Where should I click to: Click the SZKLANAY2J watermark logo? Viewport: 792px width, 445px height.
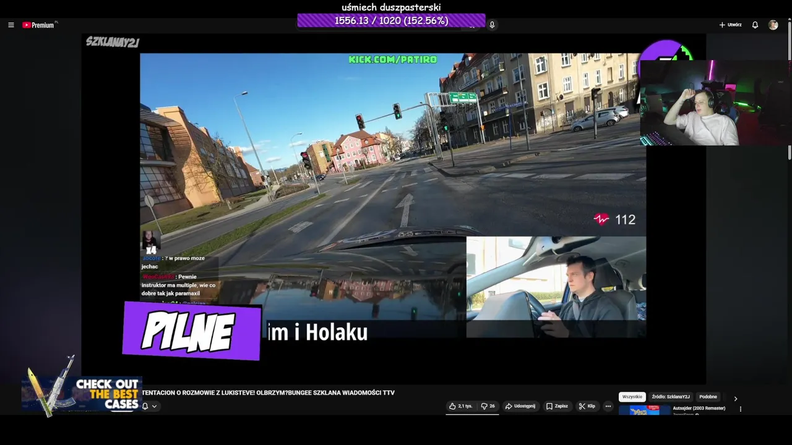[113, 42]
